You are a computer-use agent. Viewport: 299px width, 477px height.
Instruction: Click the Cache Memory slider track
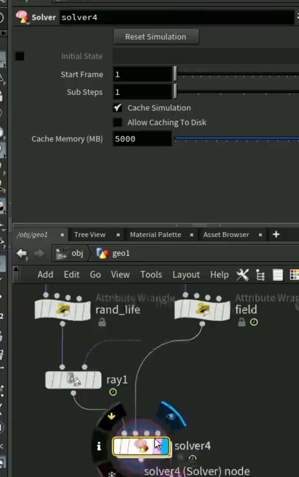pyautogui.click(x=236, y=139)
